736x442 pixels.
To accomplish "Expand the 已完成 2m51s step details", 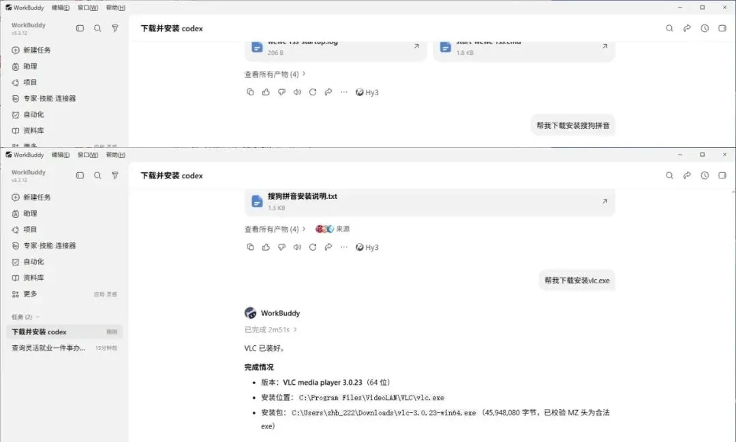I will (271, 330).
